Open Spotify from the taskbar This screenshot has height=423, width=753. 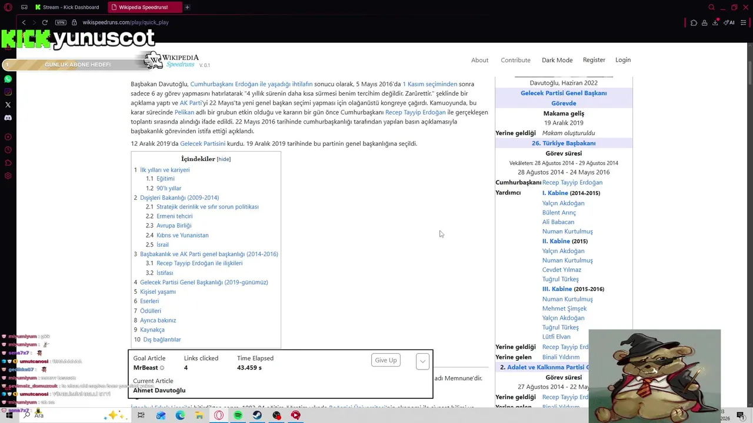(238, 415)
